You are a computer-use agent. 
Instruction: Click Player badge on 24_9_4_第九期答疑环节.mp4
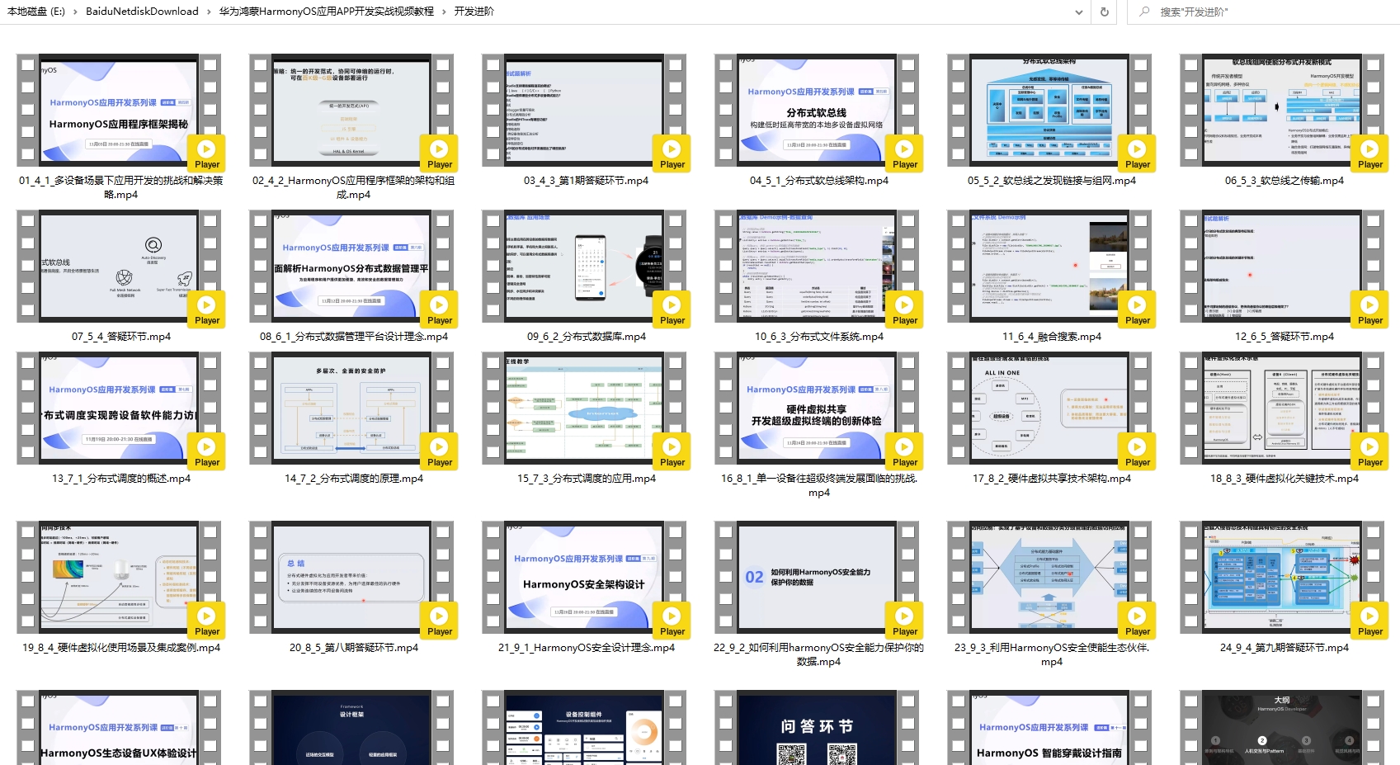tap(1369, 620)
